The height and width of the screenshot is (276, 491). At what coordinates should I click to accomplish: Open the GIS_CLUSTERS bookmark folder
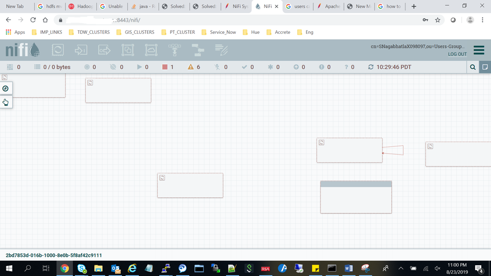point(135,32)
